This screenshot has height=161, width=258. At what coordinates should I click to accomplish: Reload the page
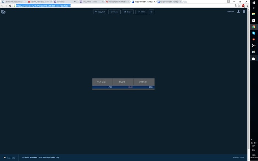10,6
